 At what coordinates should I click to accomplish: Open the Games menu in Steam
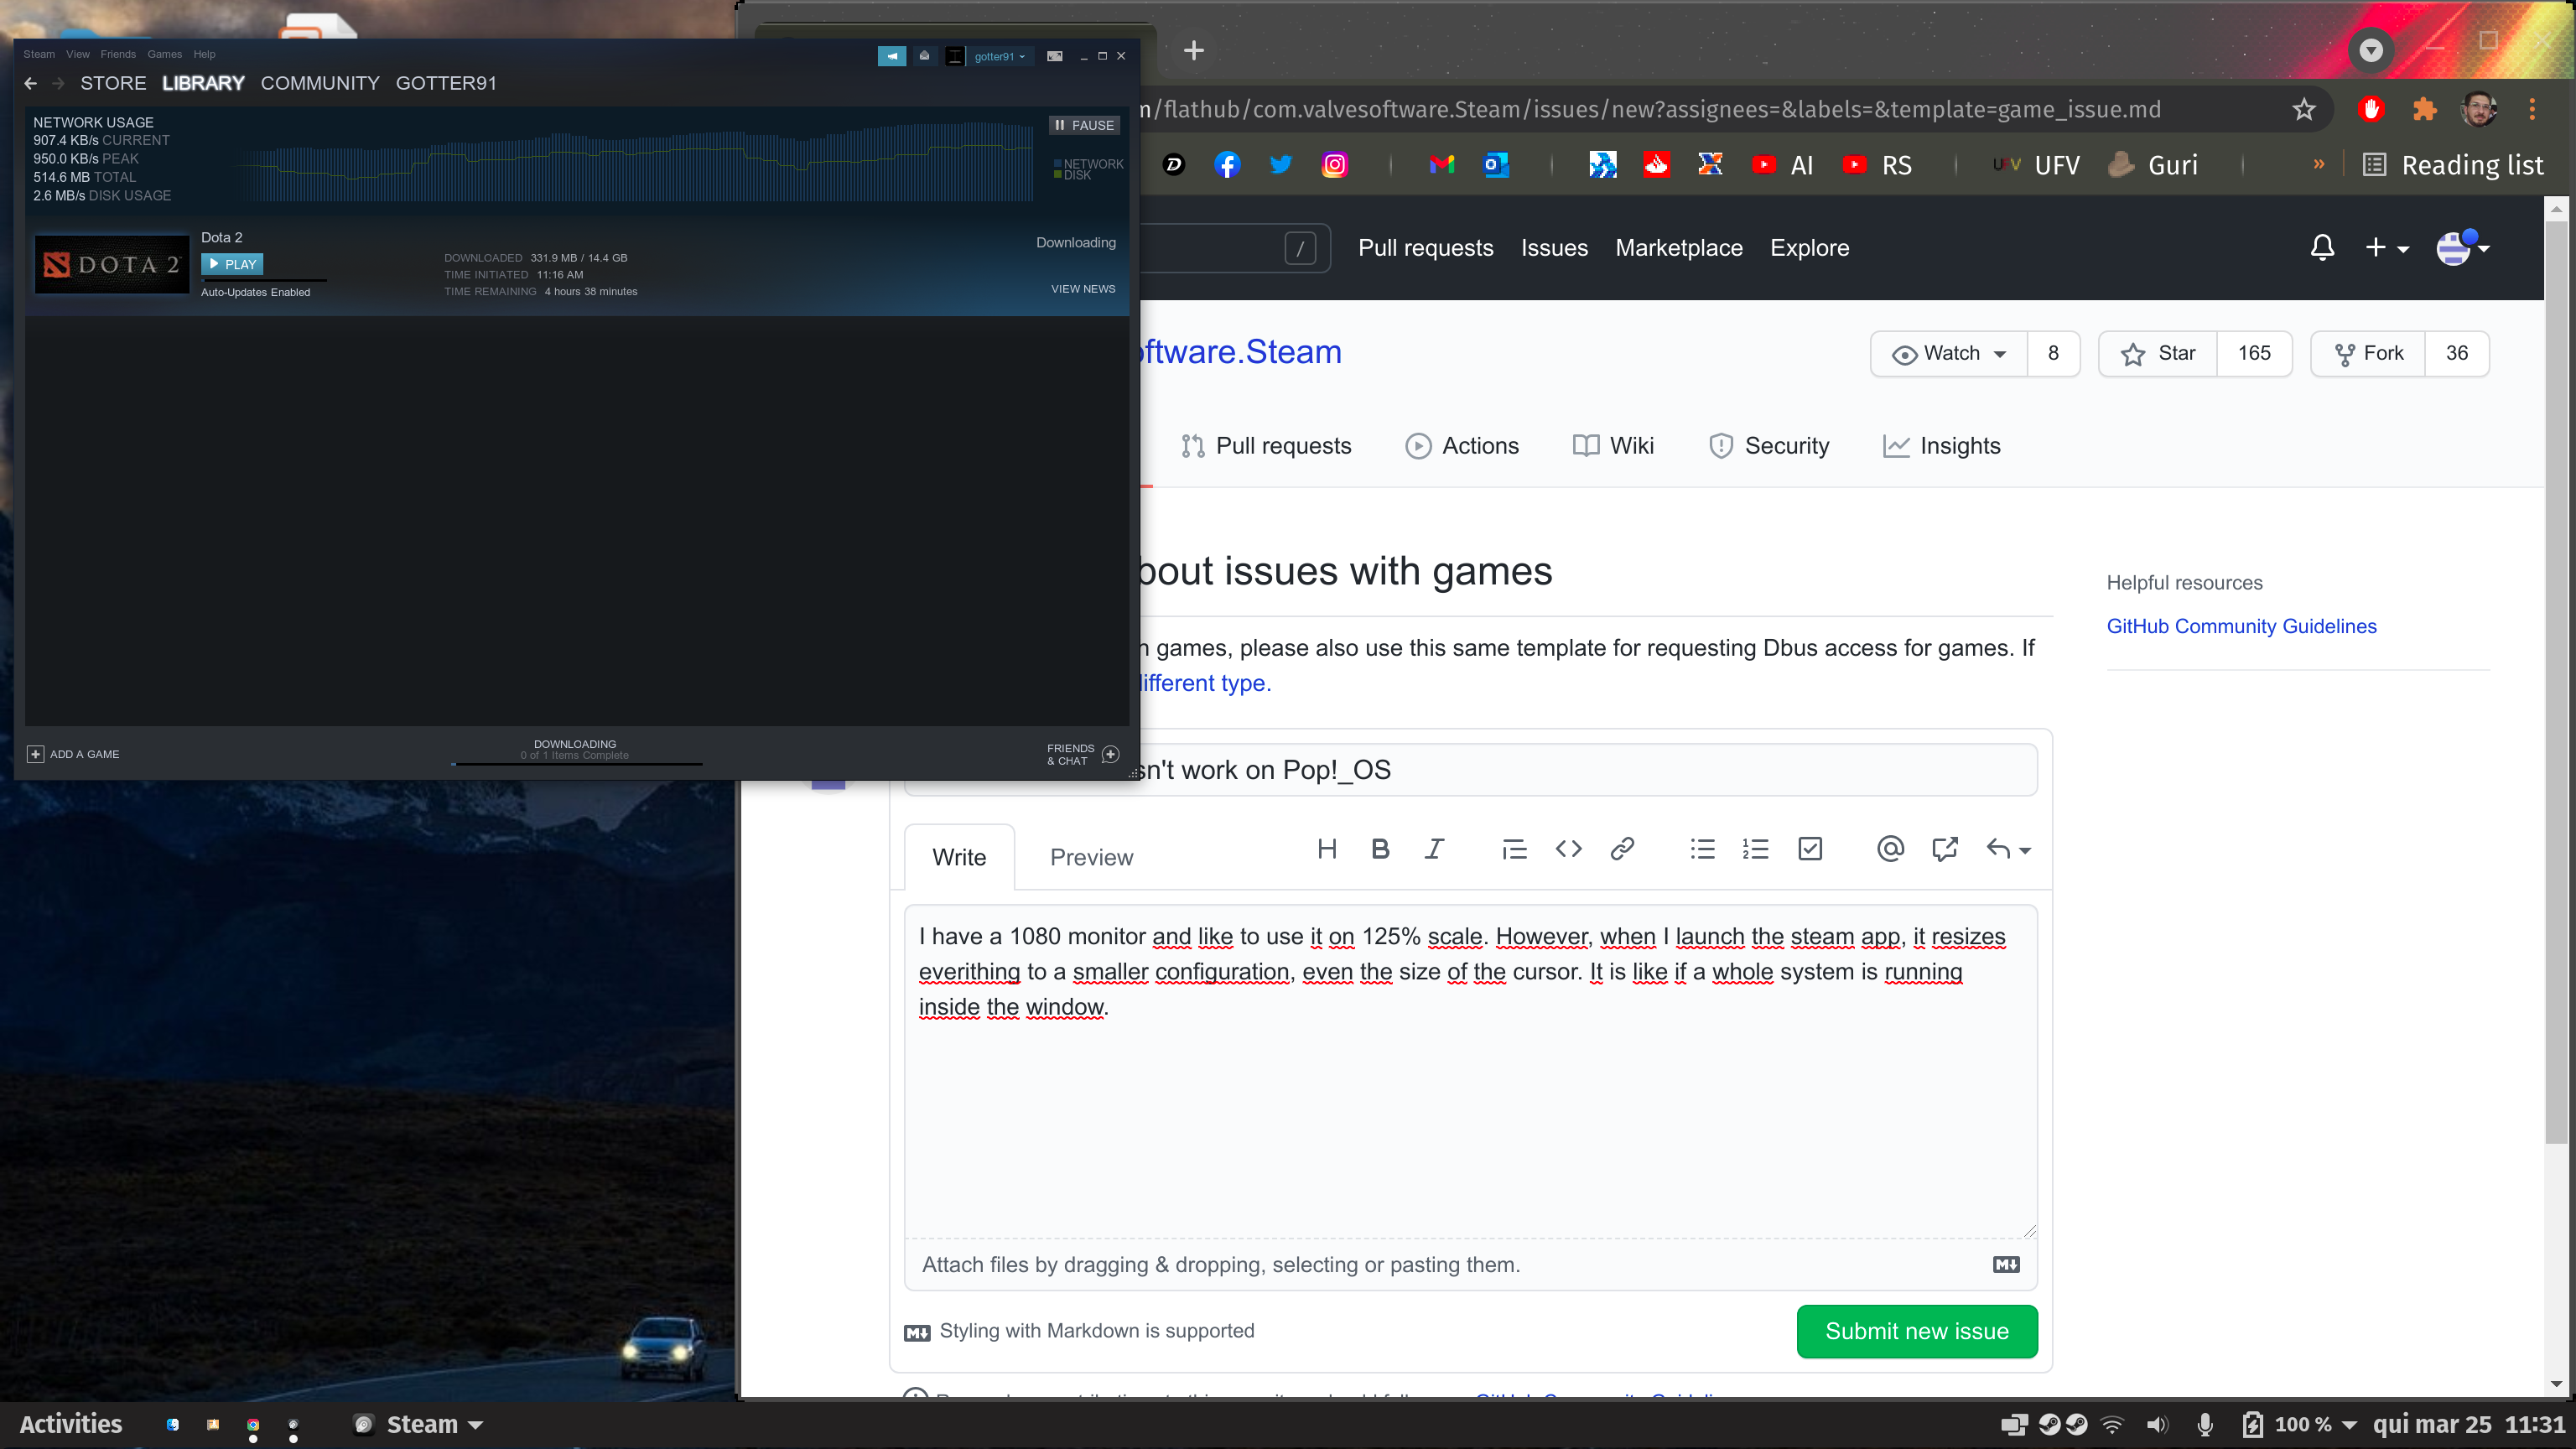[165, 54]
